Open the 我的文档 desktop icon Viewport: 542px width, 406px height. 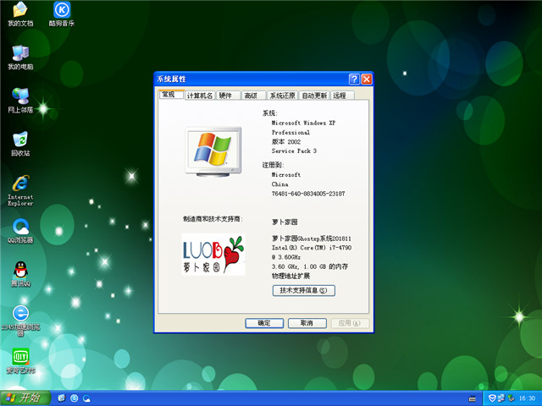tap(20, 14)
